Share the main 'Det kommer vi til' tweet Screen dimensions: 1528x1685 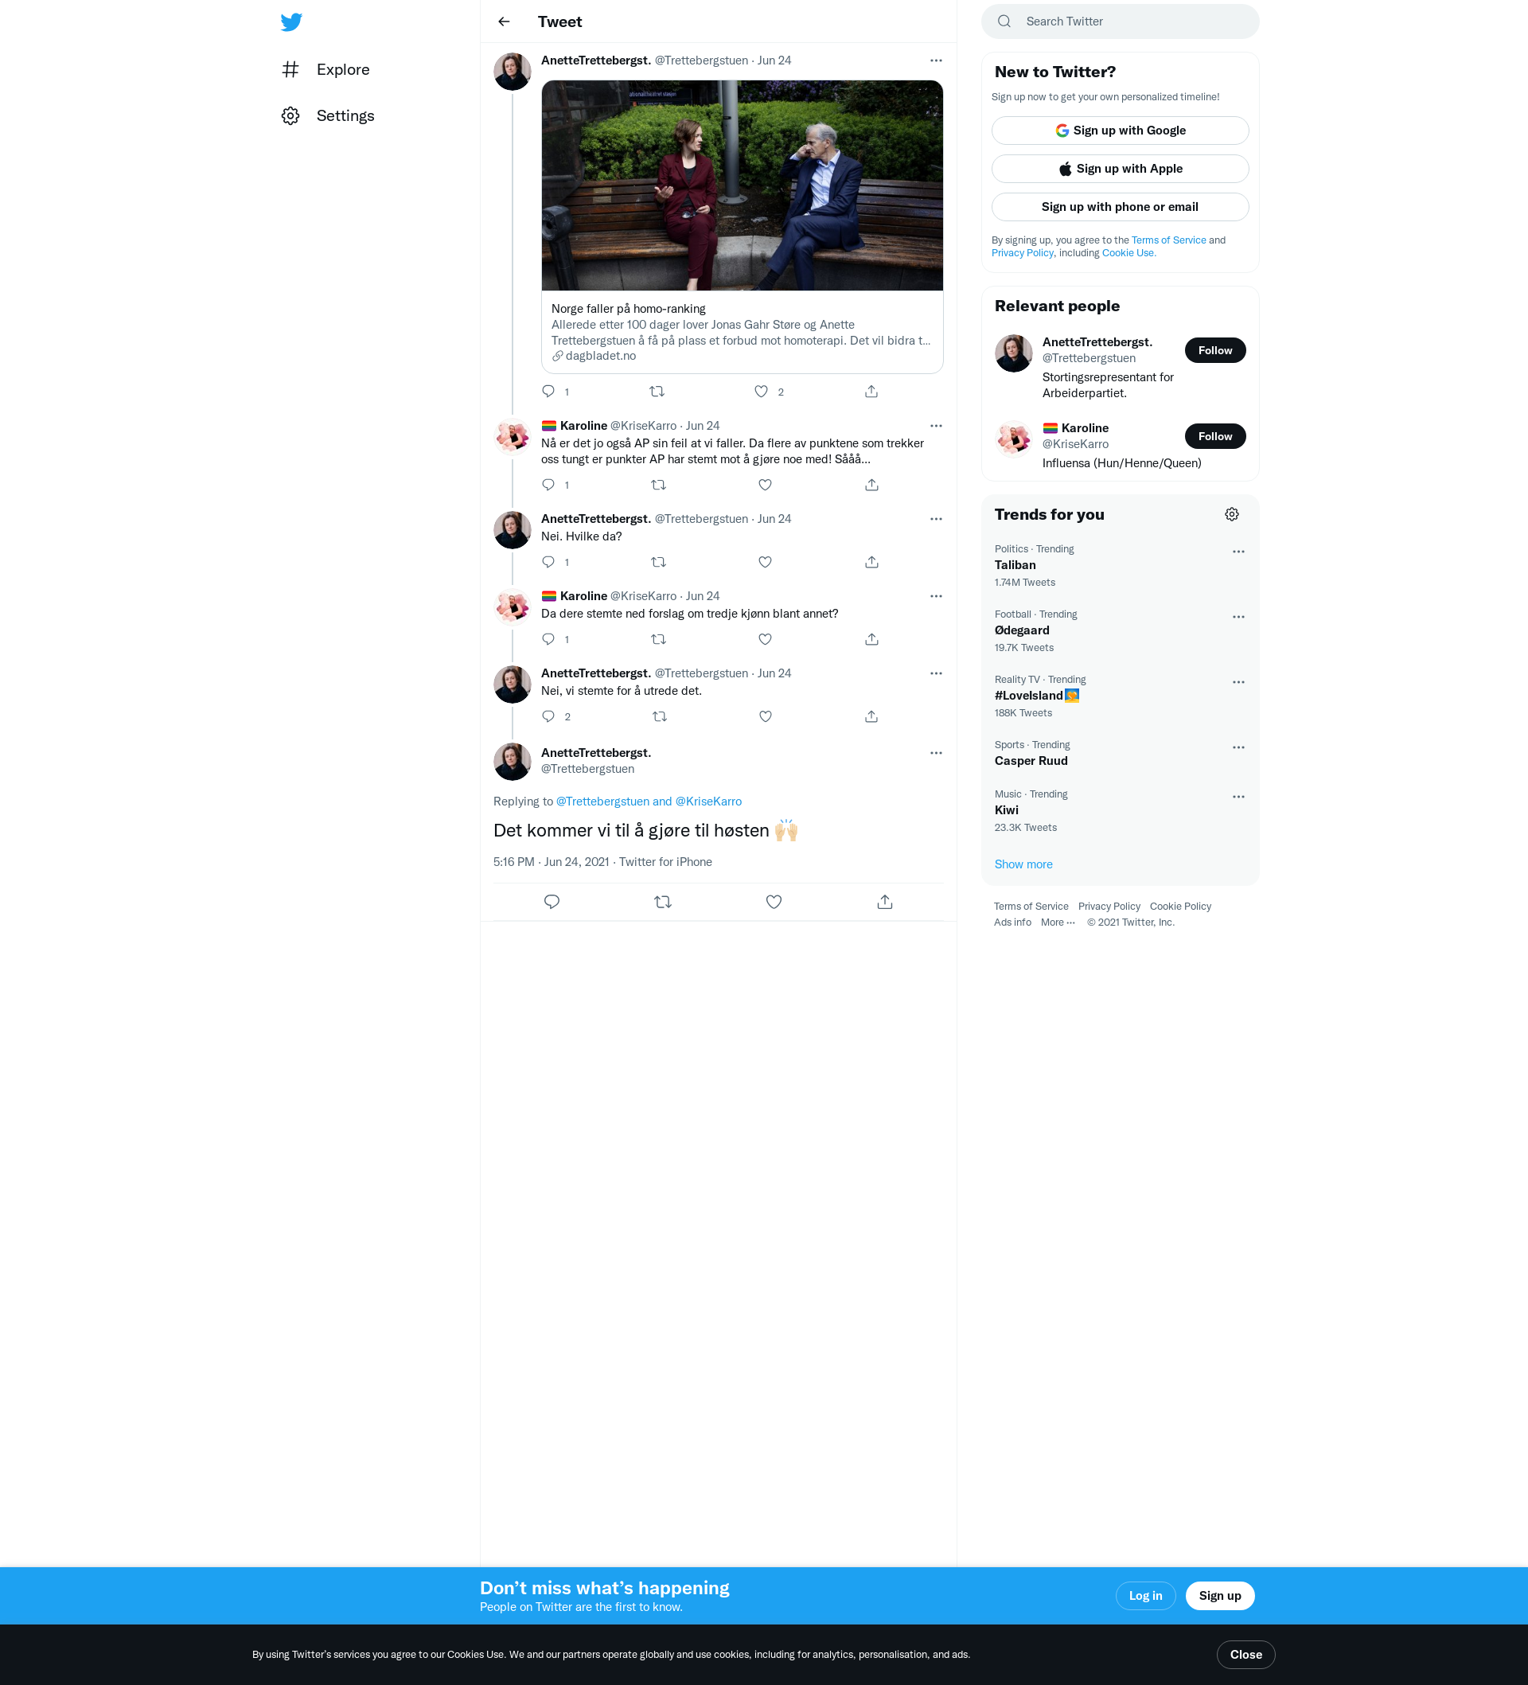(885, 902)
